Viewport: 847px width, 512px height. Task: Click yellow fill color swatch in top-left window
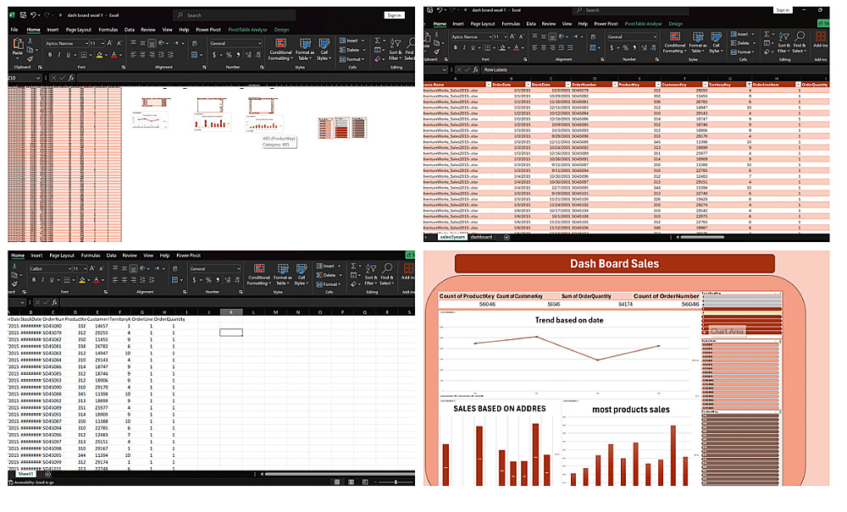click(99, 55)
